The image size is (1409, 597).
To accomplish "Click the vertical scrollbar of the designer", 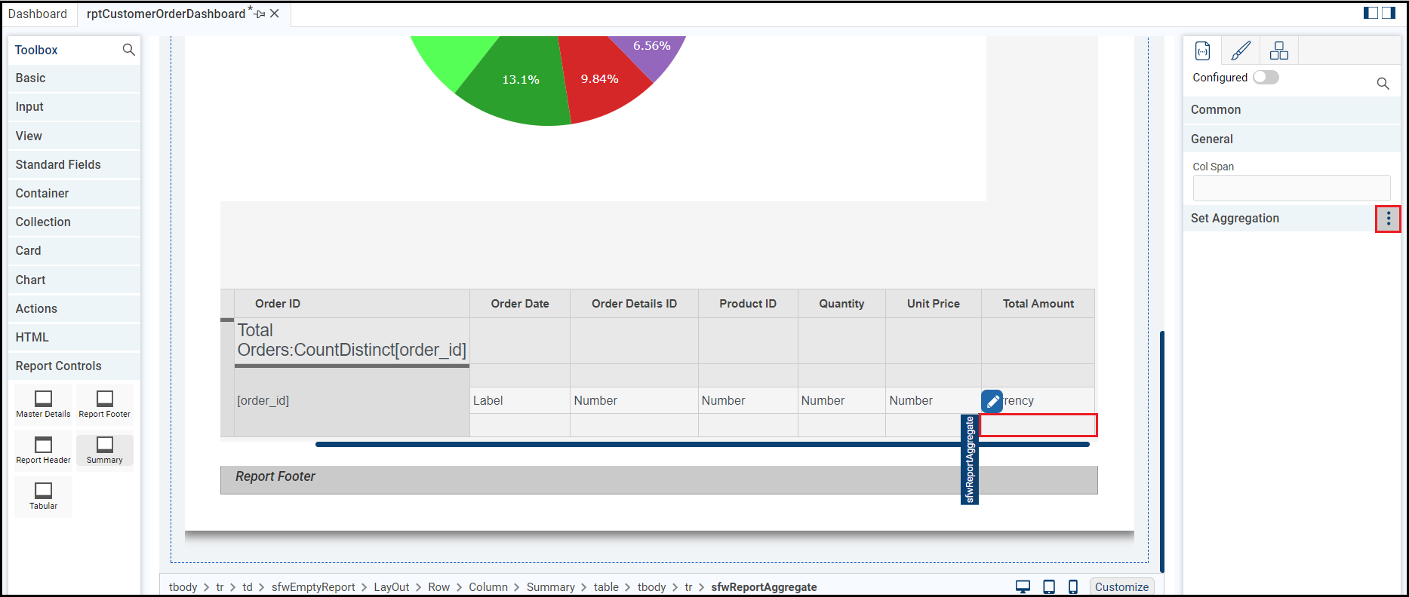I will coord(1162,452).
